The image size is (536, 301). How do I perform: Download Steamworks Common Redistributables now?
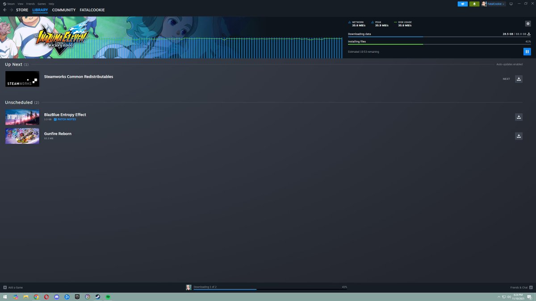(519, 79)
